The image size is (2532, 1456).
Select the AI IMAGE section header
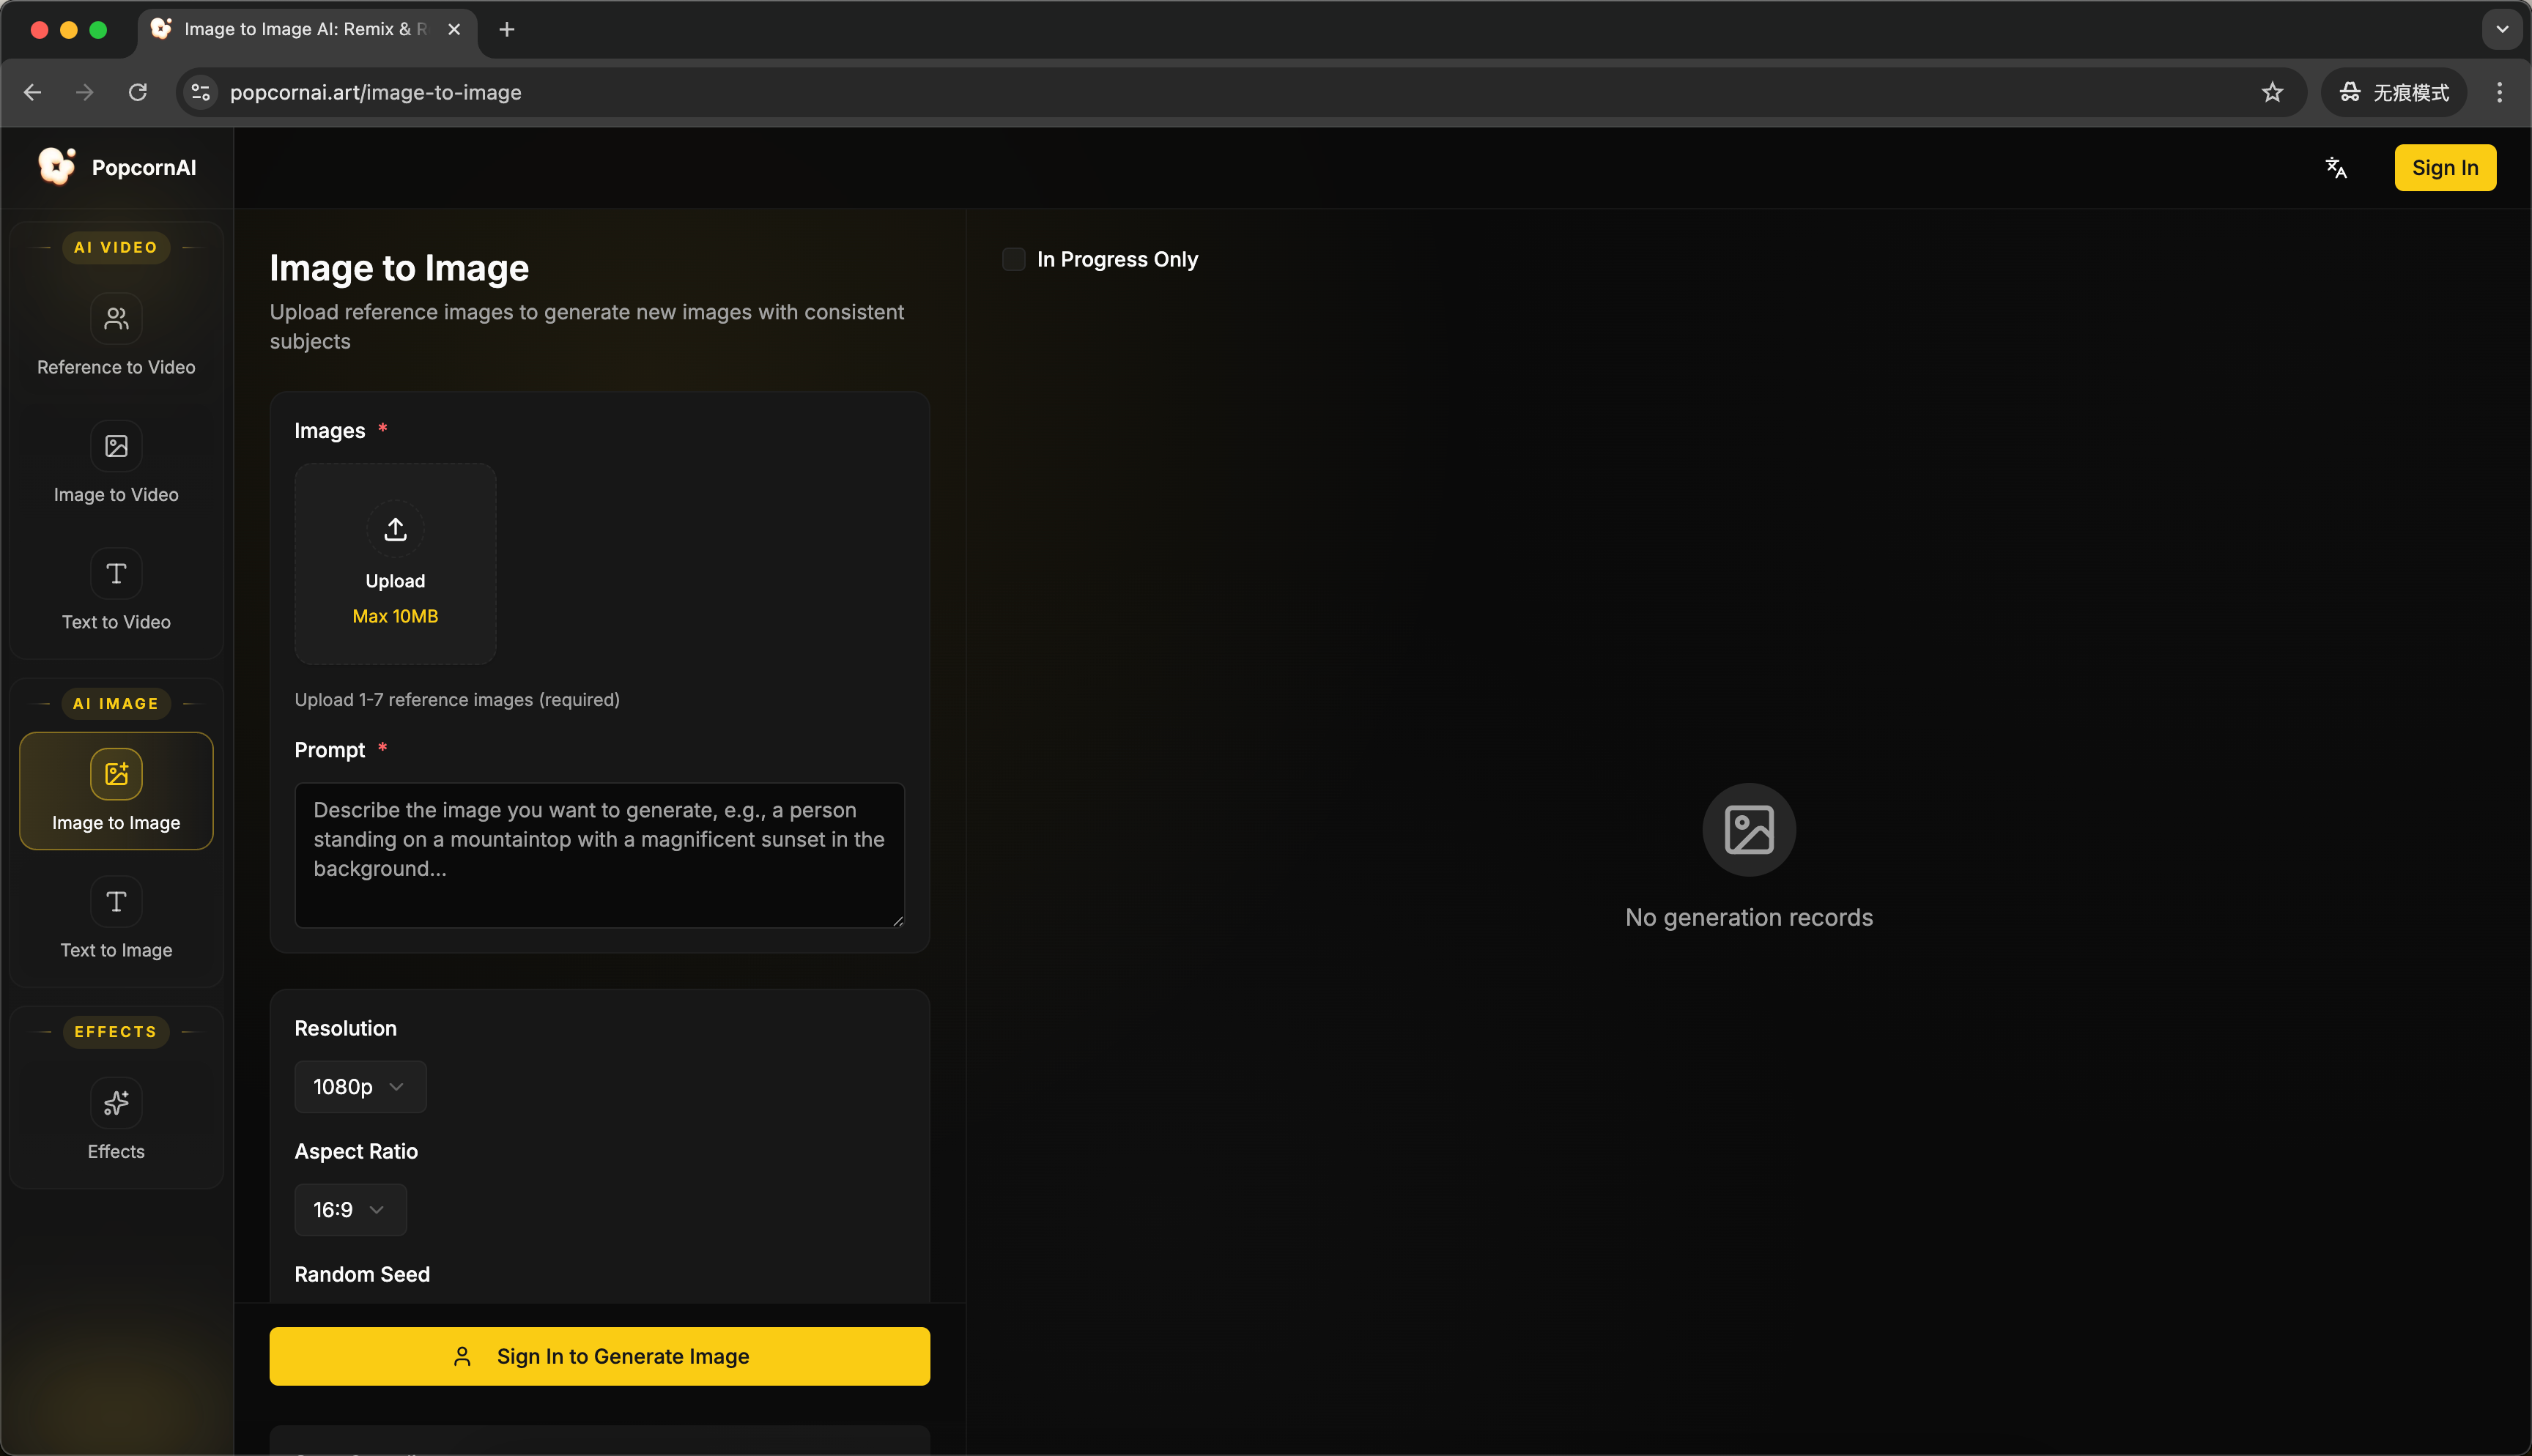pos(116,703)
